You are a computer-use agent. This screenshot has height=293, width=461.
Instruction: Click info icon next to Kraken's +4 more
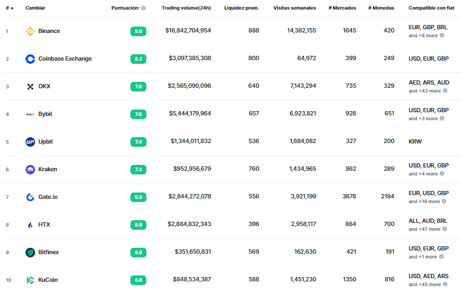(x=442, y=174)
